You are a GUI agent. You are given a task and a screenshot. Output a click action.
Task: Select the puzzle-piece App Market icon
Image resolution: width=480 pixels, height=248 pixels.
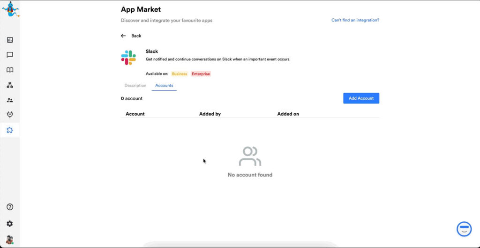10,130
